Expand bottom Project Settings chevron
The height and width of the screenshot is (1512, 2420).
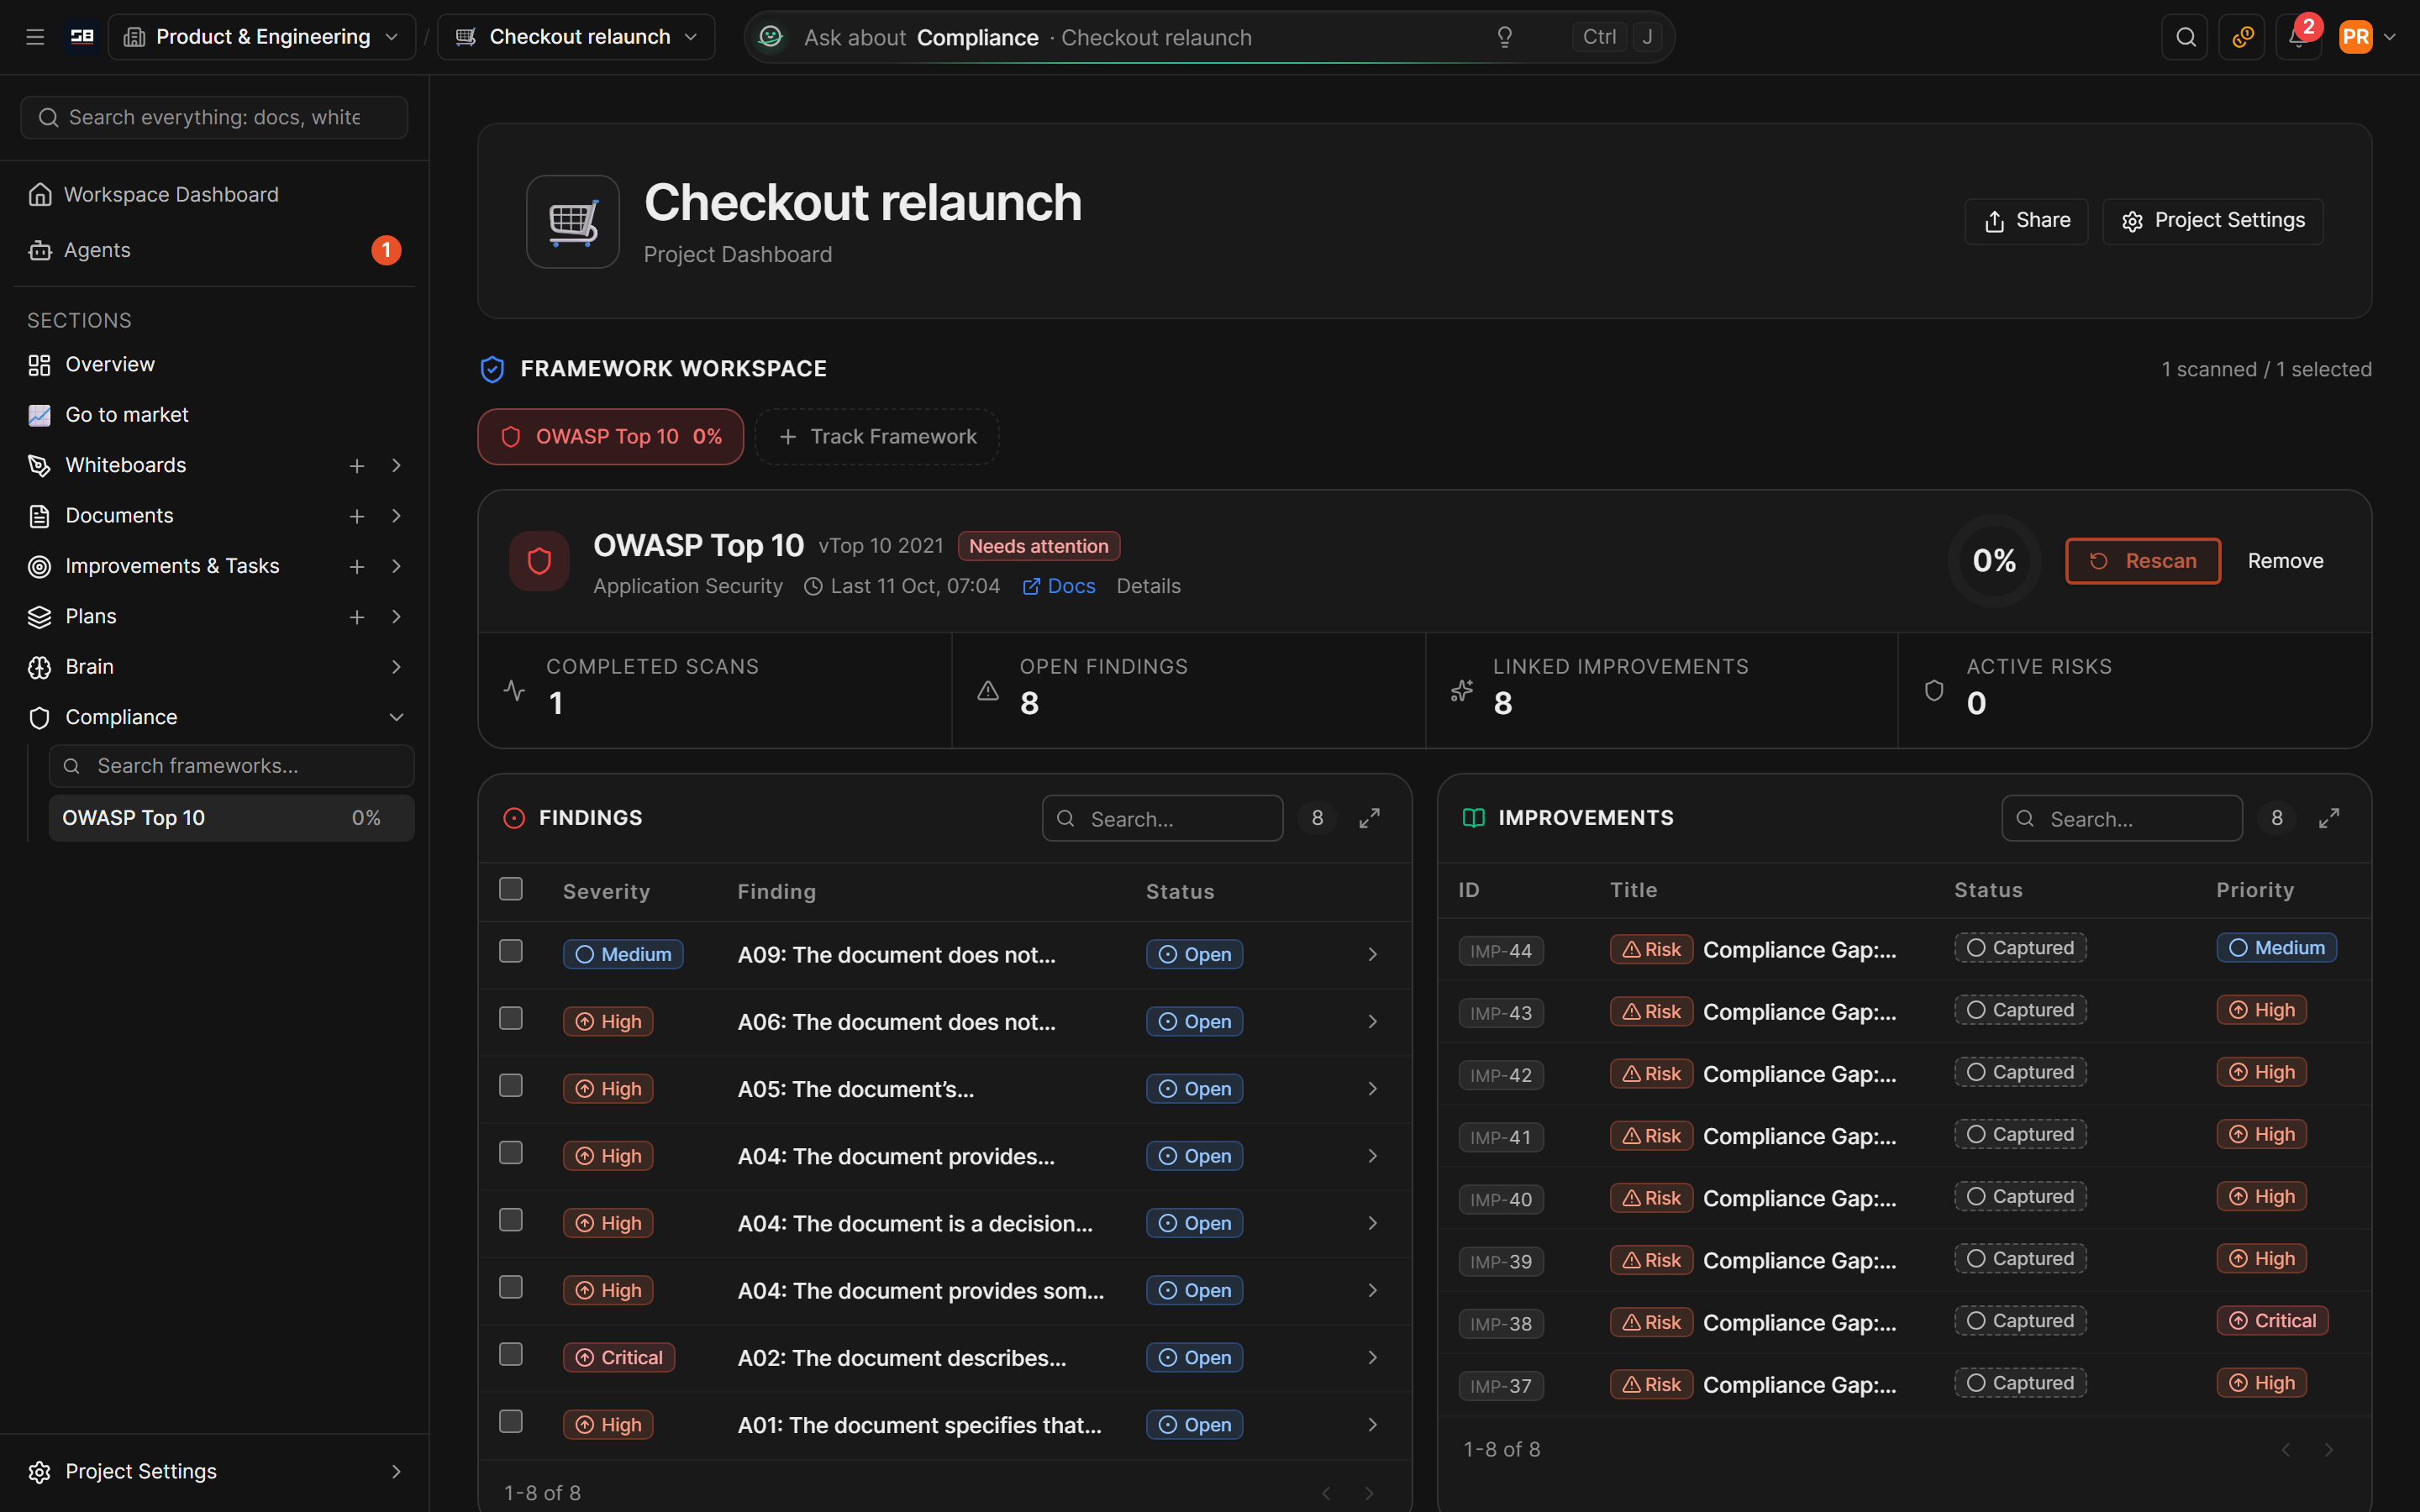pos(396,1471)
